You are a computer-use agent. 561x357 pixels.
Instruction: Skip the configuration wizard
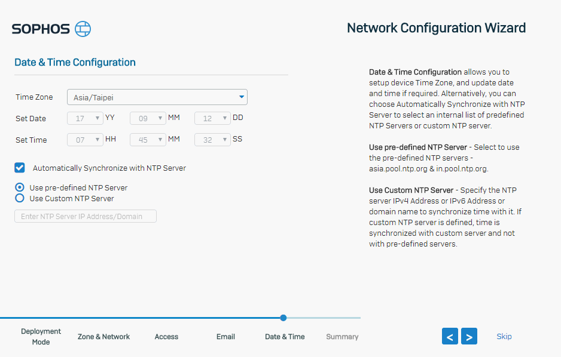(x=504, y=336)
